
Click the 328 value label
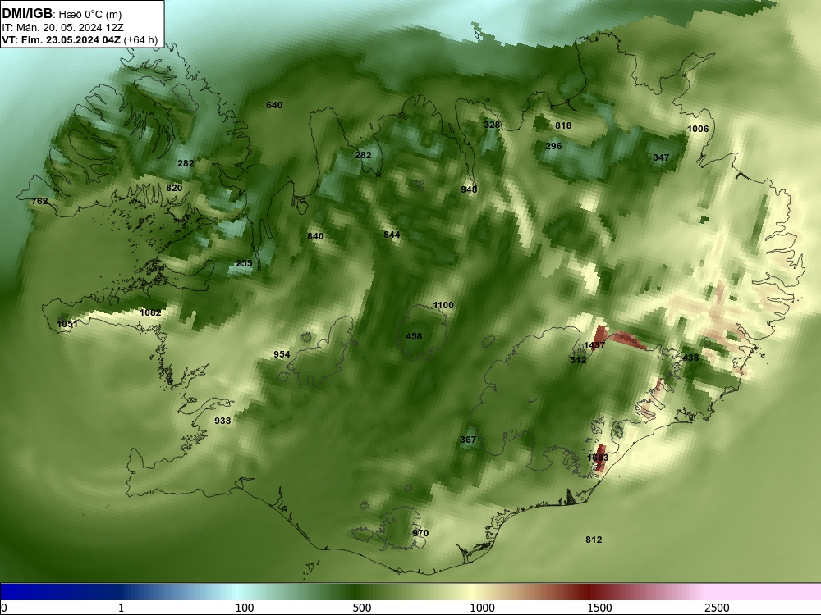click(492, 125)
